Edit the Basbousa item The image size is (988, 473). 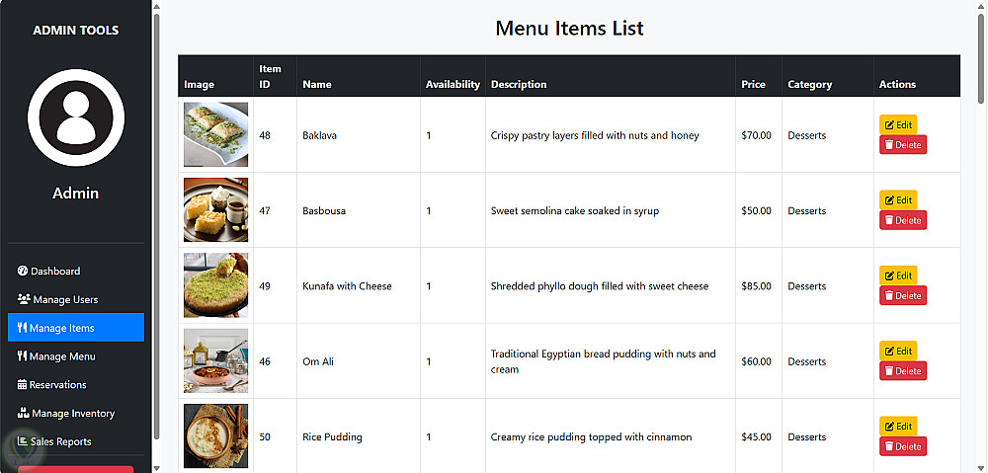[898, 200]
